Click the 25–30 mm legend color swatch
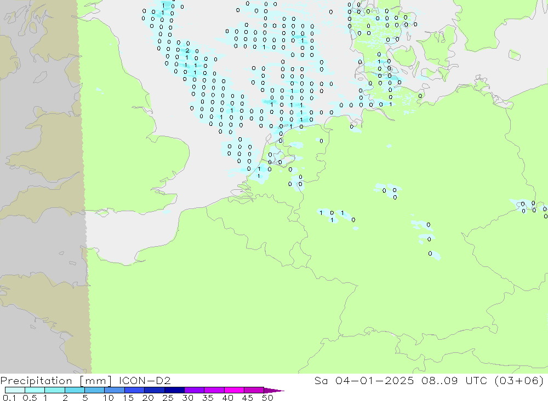Screen dimensions: 548x401 point(174,390)
